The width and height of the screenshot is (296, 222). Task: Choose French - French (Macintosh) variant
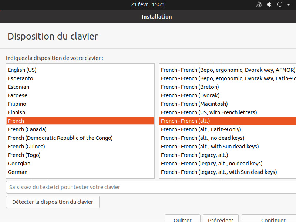click(x=194, y=104)
